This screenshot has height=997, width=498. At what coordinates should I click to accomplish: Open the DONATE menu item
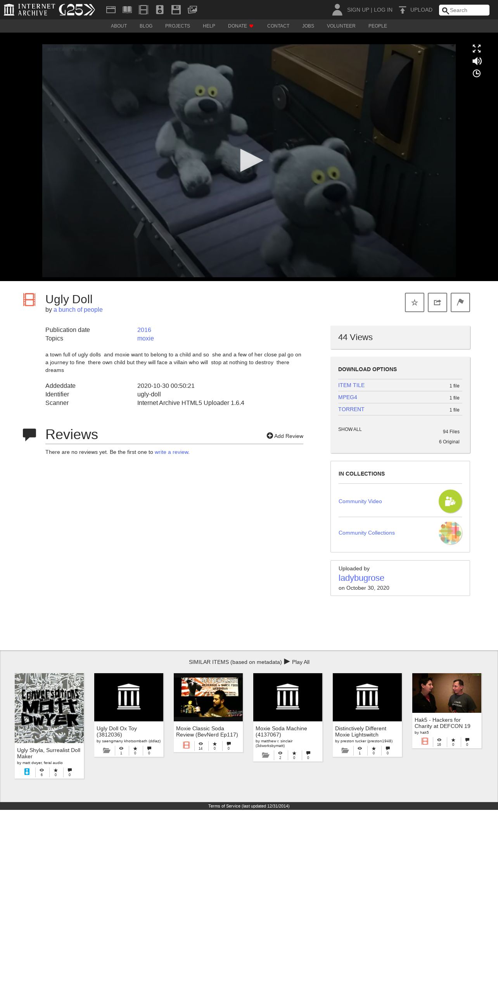coord(241,26)
